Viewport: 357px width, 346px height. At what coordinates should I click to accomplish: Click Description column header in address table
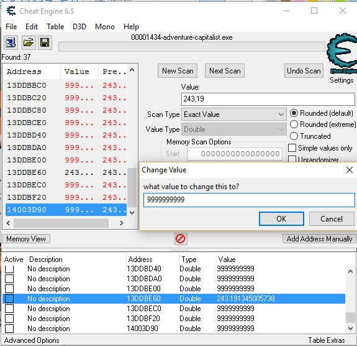click(46, 259)
